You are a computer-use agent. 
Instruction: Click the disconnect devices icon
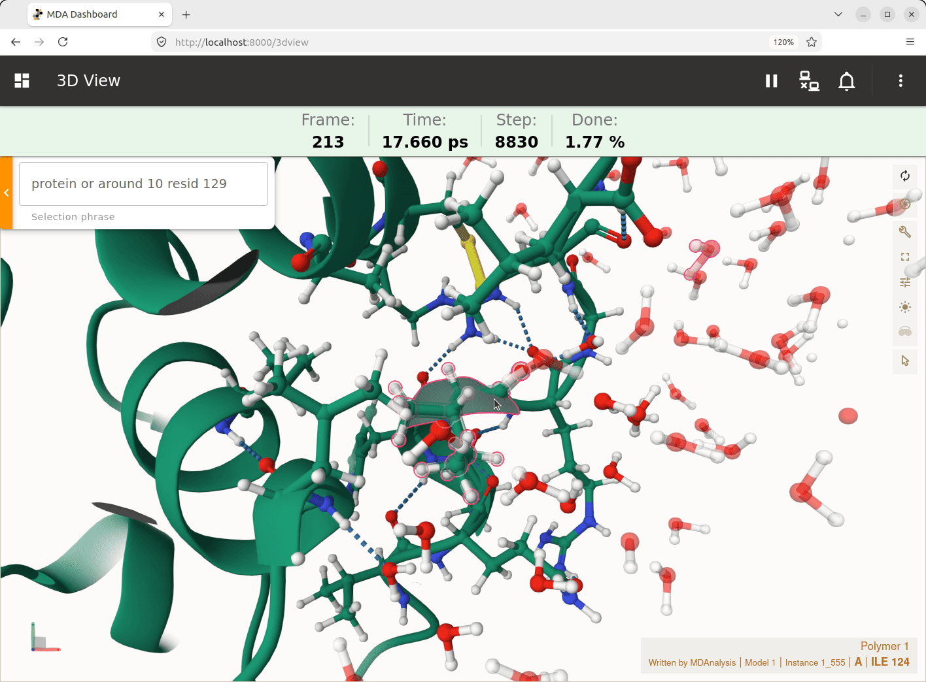[809, 80]
